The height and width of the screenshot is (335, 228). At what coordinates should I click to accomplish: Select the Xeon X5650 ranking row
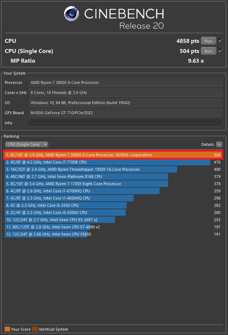coord(47,234)
